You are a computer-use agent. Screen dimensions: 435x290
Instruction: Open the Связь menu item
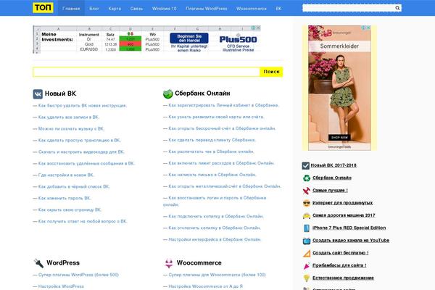point(136,8)
